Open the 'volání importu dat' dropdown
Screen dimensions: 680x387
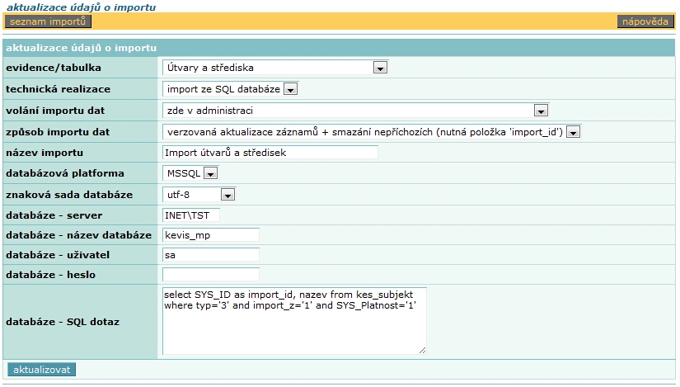tap(355, 111)
